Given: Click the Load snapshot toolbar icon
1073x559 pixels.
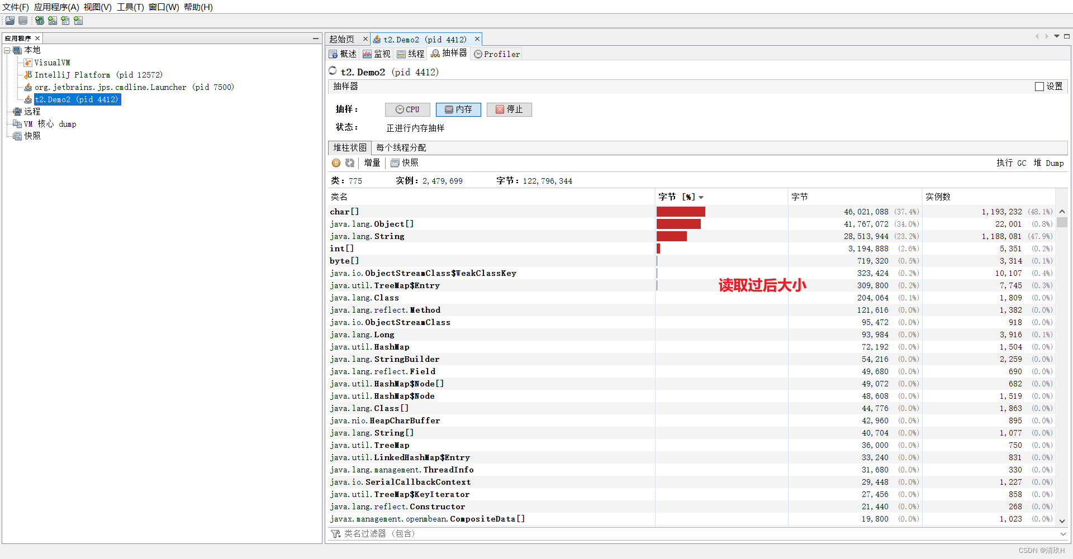Looking at the screenshot, I should click(10, 21).
